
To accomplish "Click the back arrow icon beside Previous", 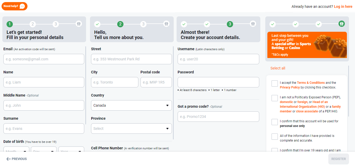I will pyautogui.click(x=9, y=159).
